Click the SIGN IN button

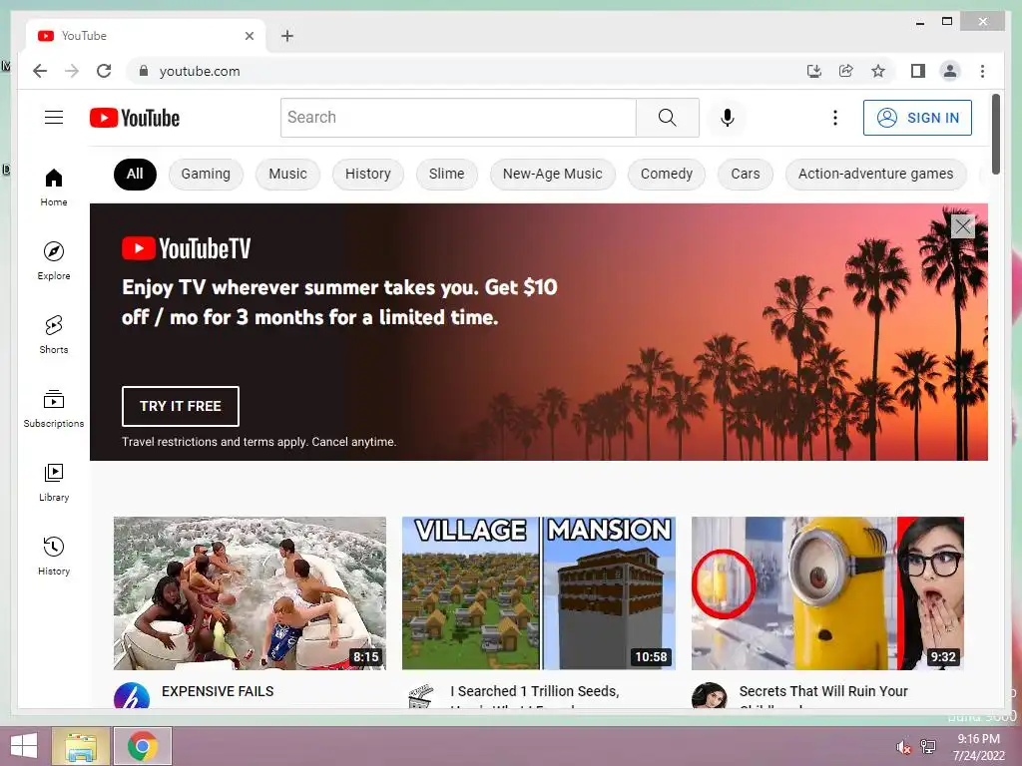point(917,118)
